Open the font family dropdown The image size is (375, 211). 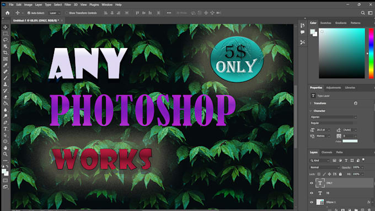click(334, 117)
